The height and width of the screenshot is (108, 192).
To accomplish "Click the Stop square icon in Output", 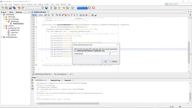I will (32, 86).
